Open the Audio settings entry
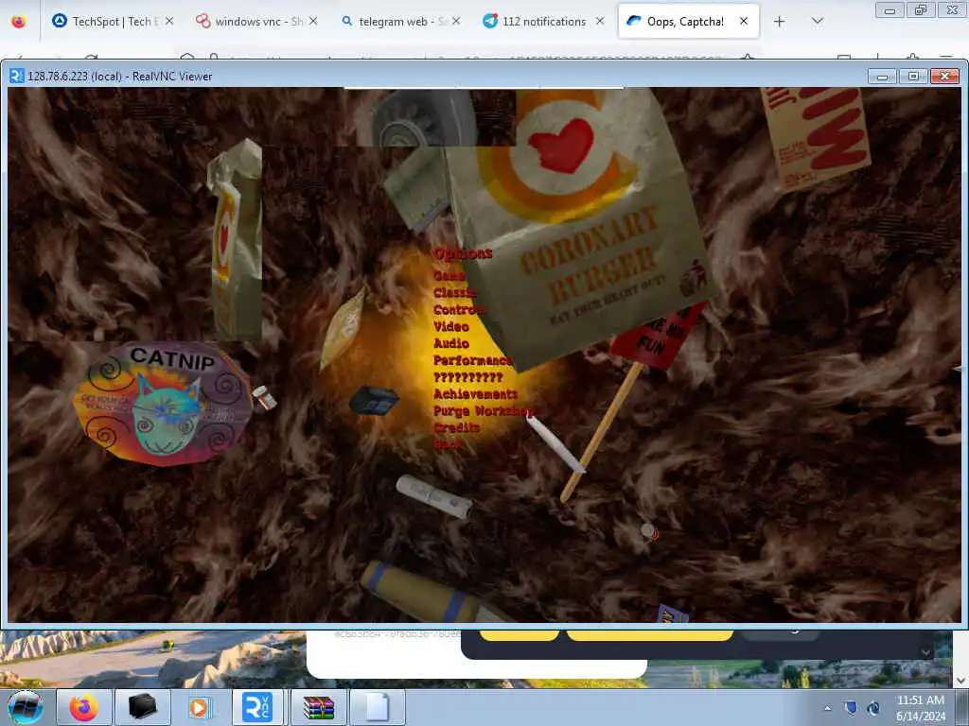The height and width of the screenshot is (726, 969). (x=451, y=343)
